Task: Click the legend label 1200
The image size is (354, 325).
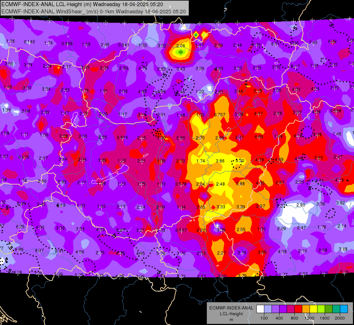Action: (x=310, y=318)
